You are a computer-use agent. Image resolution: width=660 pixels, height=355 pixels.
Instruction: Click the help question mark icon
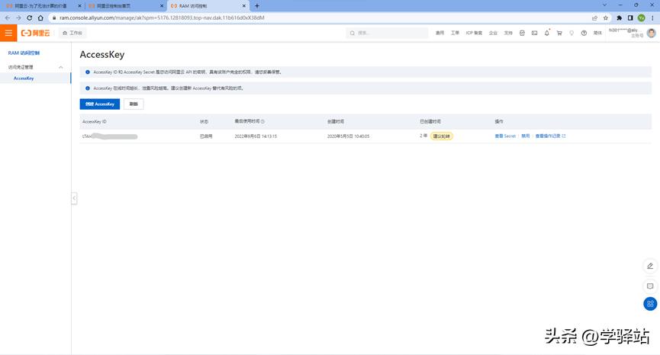point(584,33)
